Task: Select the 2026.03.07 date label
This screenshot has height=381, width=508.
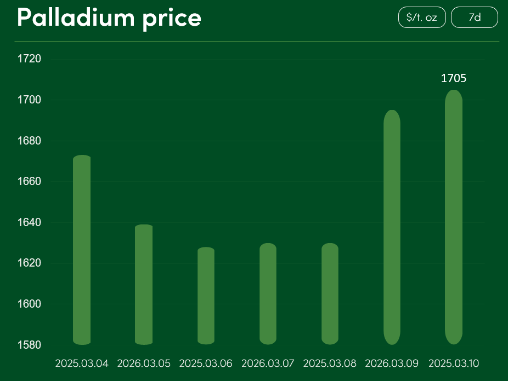Action: 268,363
